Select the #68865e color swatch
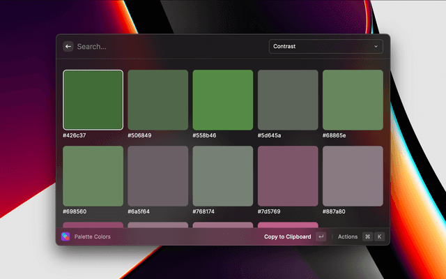The height and width of the screenshot is (279, 446). pyautogui.click(x=353, y=100)
